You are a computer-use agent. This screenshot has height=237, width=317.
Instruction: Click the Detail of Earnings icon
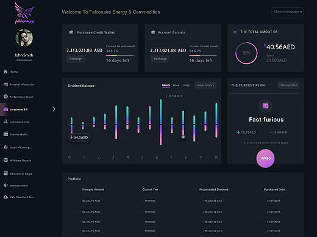point(5,147)
